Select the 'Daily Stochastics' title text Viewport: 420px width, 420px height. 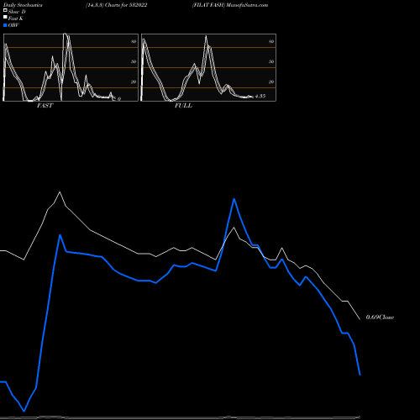point(23,5)
